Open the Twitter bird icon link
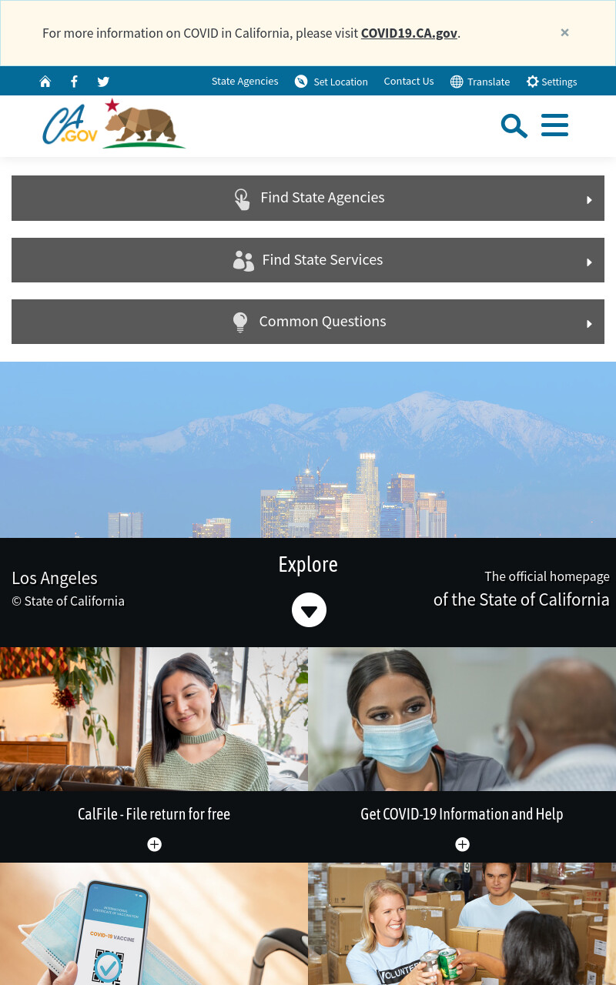The width and height of the screenshot is (616, 985). 103,82
